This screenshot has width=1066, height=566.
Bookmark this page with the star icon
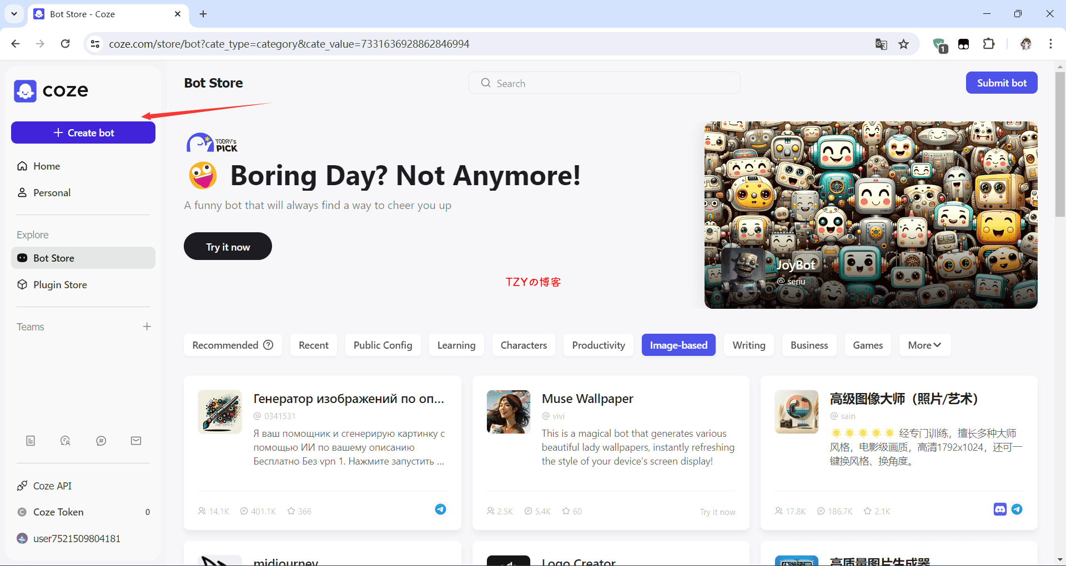[x=904, y=44]
